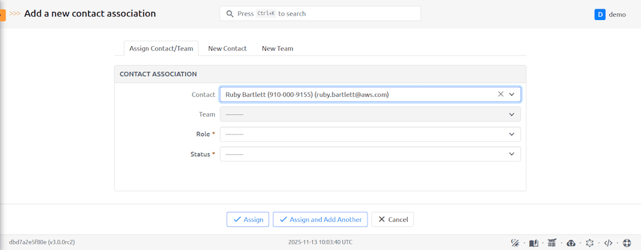
Task: Click the Assign and Add Another button
Action: point(320,219)
